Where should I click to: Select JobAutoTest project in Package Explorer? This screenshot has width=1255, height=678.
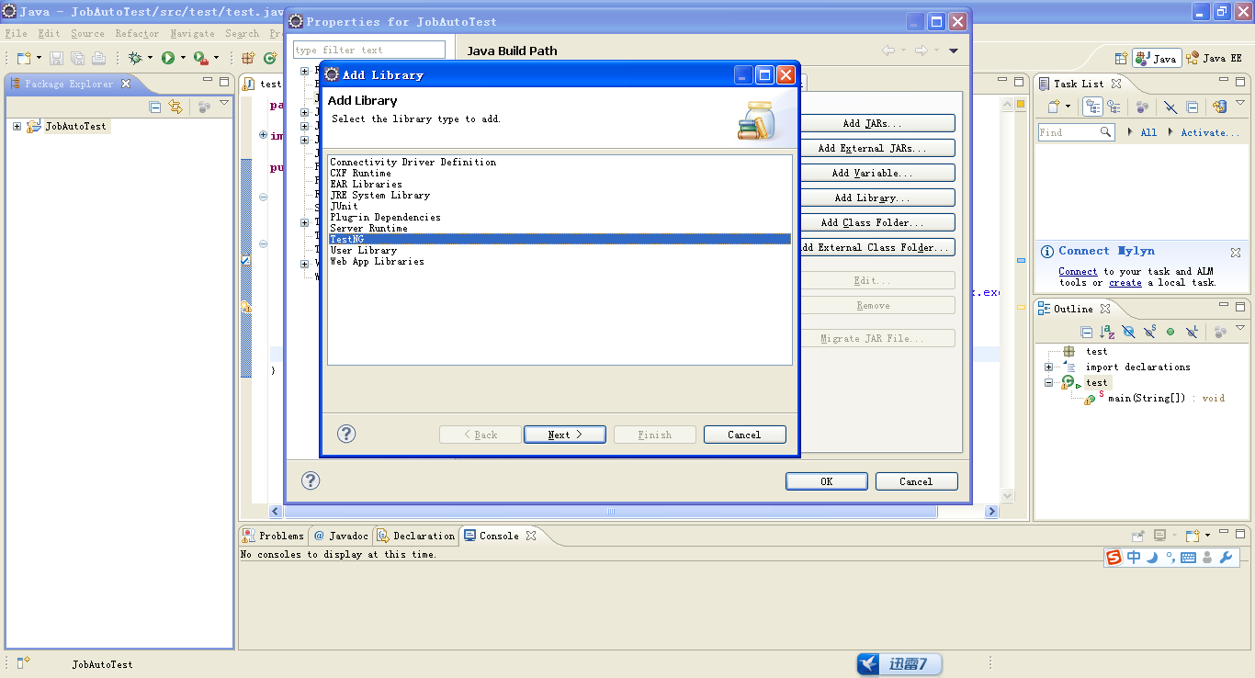75,126
